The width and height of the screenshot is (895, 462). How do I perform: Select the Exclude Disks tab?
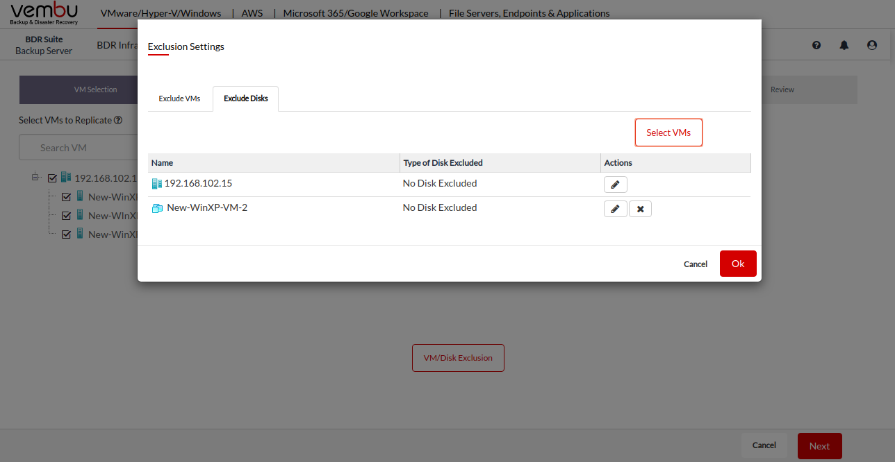245,99
